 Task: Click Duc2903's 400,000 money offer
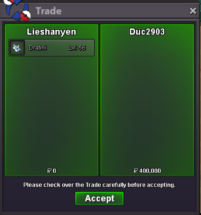150,170
